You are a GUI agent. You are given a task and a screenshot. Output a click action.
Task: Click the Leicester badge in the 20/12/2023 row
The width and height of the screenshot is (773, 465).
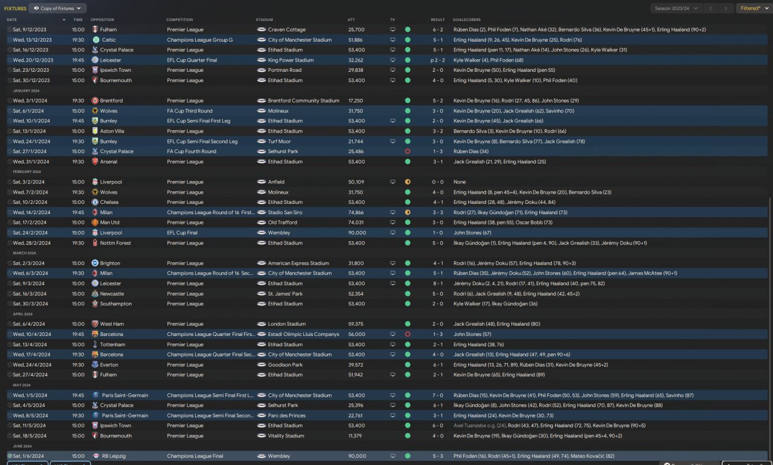click(95, 60)
